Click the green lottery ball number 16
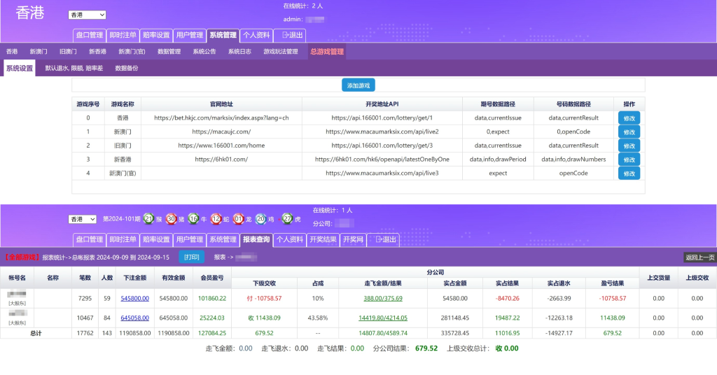The height and width of the screenshot is (375, 717). [x=194, y=219]
